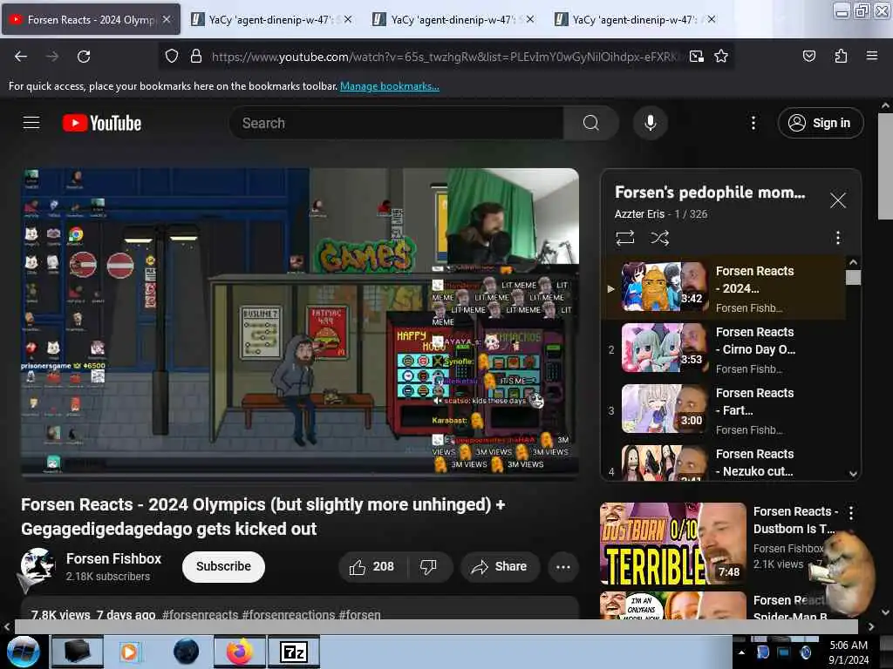Screen dimensions: 893x669
Task: Start voice search with microphone icon
Action: click(650, 123)
